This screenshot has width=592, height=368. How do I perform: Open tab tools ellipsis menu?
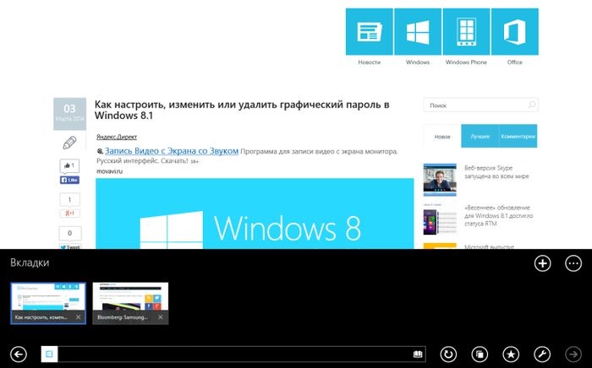573,262
